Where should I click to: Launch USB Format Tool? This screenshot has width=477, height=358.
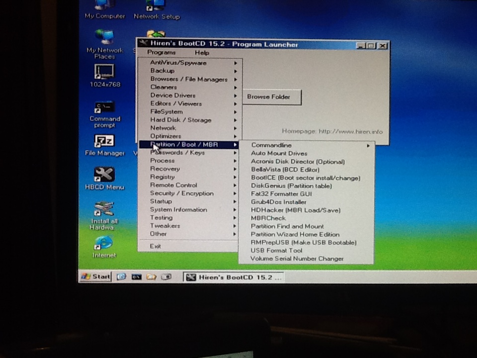[x=307, y=251]
